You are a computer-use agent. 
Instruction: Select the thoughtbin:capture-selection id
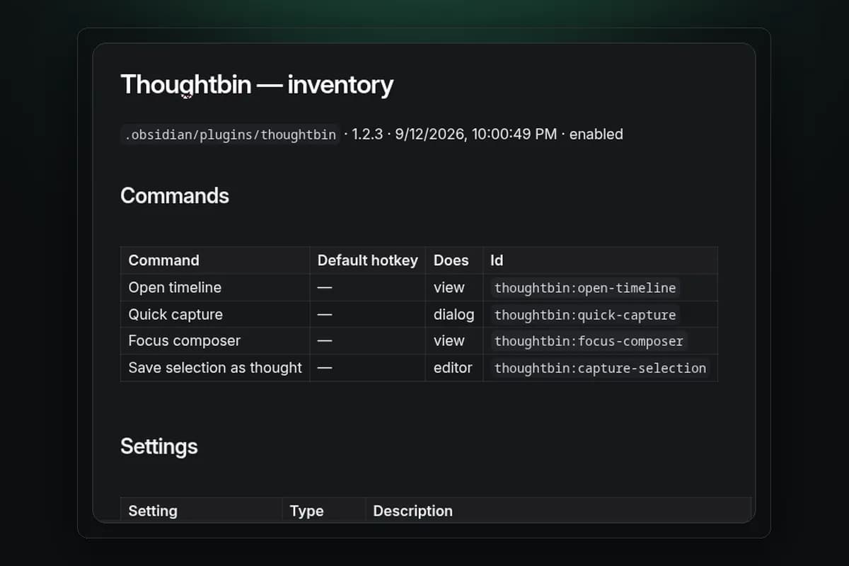600,369
